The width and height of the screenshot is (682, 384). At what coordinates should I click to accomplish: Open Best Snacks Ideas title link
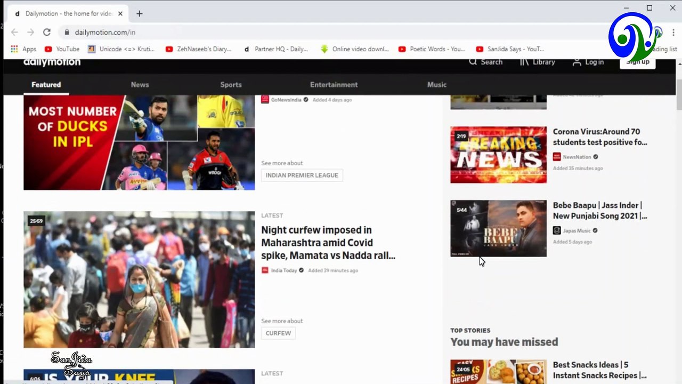click(x=600, y=370)
